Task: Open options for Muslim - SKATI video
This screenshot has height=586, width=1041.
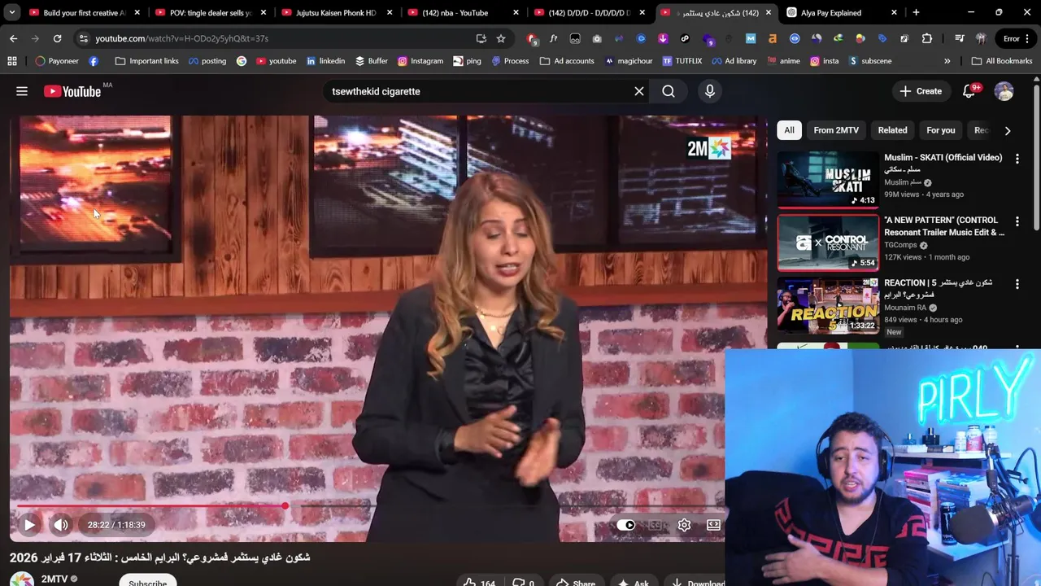Action: (1017, 159)
